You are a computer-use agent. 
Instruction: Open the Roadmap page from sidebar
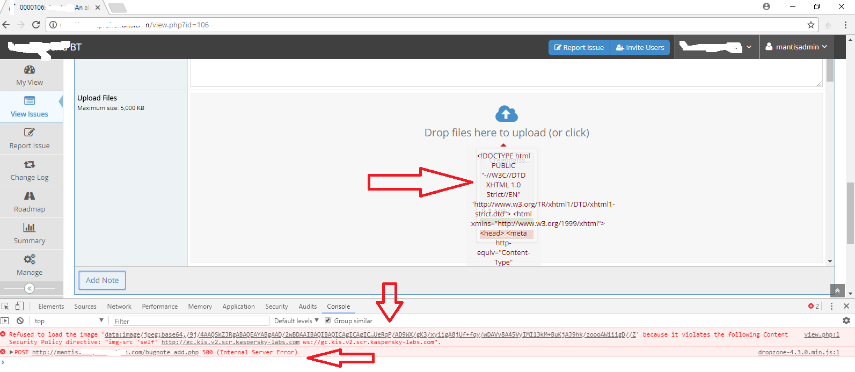pos(30,202)
